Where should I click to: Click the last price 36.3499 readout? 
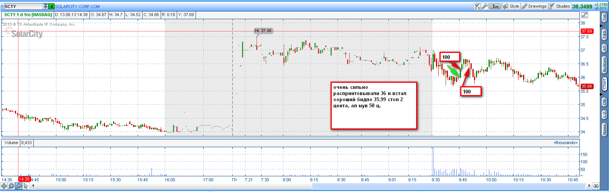[x=582, y=7]
